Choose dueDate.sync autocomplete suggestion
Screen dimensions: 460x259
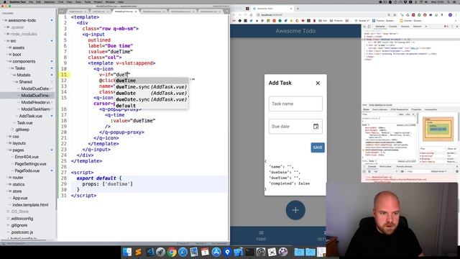(x=152, y=99)
